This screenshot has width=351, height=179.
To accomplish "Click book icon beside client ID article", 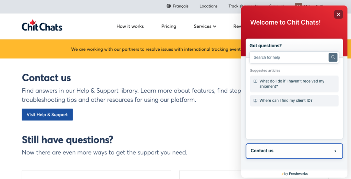I will coord(255,101).
